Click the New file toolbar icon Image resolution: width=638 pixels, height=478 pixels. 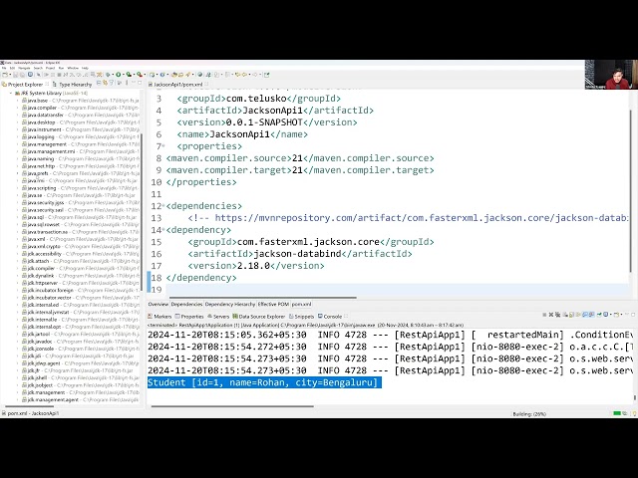tap(4, 75)
